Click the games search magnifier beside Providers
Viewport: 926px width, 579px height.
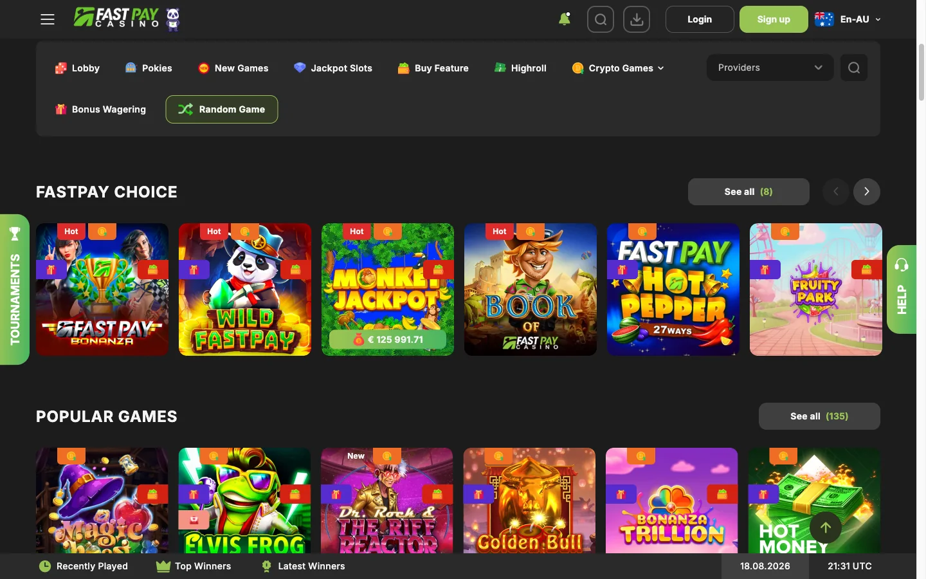[x=854, y=68]
